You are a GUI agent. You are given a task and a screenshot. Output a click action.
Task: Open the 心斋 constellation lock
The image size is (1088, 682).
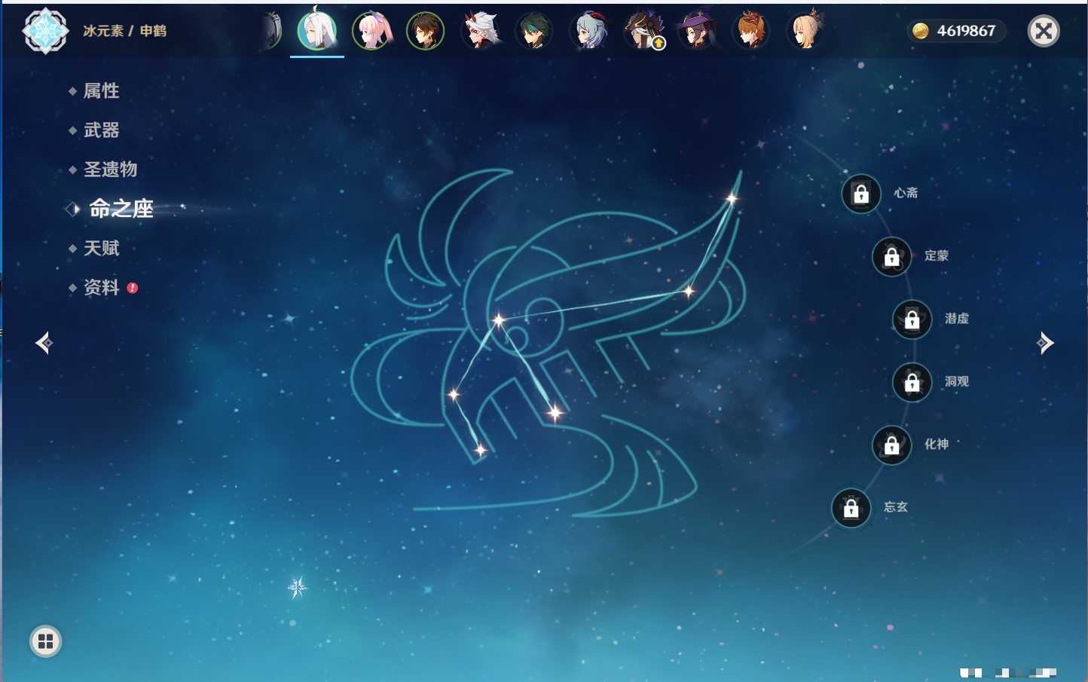coord(861,194)
